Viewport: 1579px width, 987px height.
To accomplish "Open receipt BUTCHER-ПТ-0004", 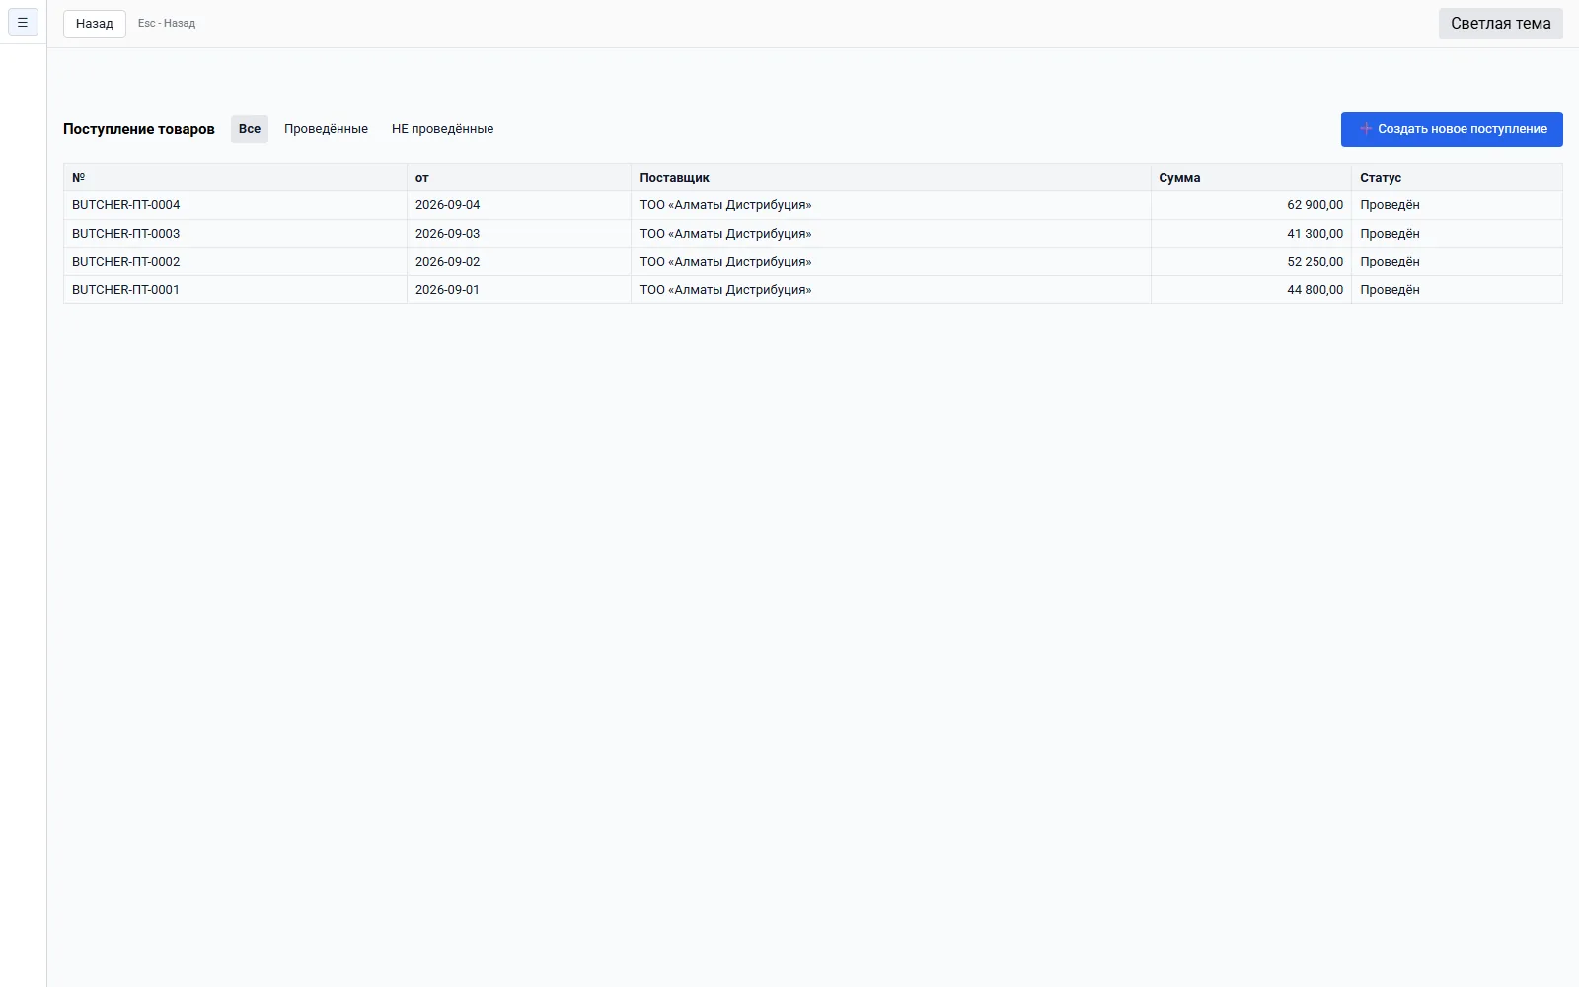I will click(126, 205).
